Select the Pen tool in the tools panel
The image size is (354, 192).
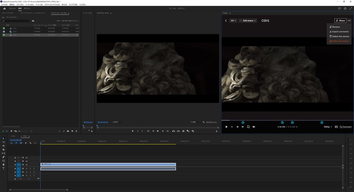coord(4,157)
